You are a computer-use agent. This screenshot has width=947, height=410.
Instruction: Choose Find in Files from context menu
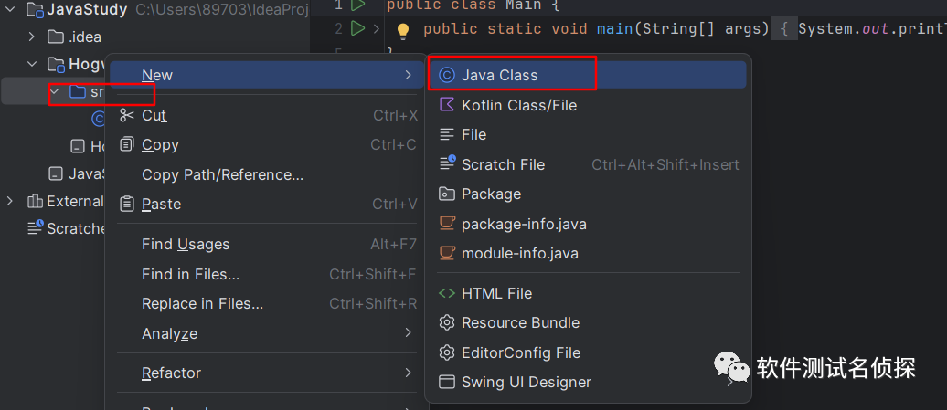click(190, 274)
